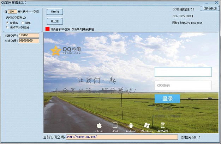Viewport: 221px width, 144px height.
Task: Click the blue 登录 login button
Action: 167,99
